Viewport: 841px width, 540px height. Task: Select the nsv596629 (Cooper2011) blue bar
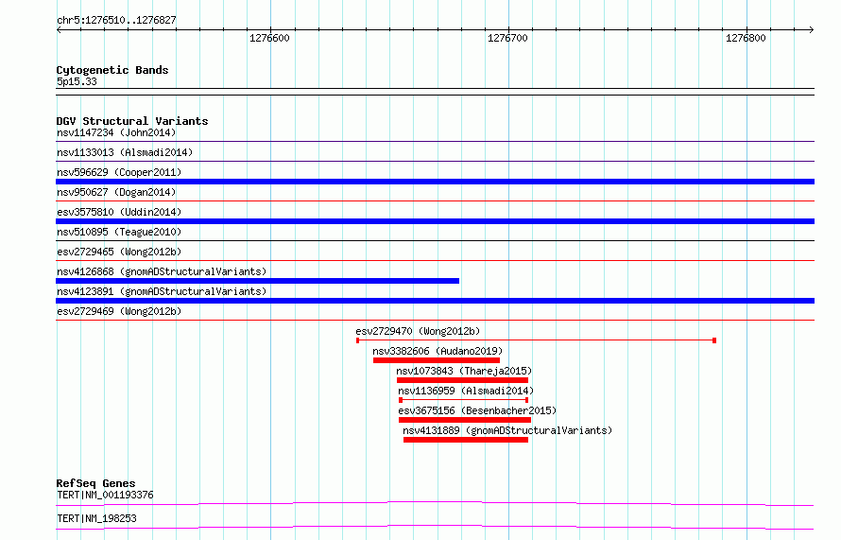(x=435, y=182)
